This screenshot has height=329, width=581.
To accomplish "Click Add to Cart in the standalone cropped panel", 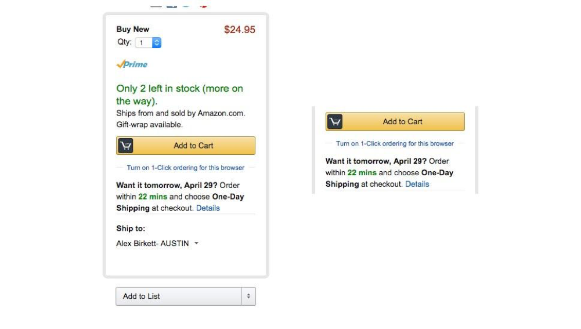I will pyautogui.click(x=395, y=121).
